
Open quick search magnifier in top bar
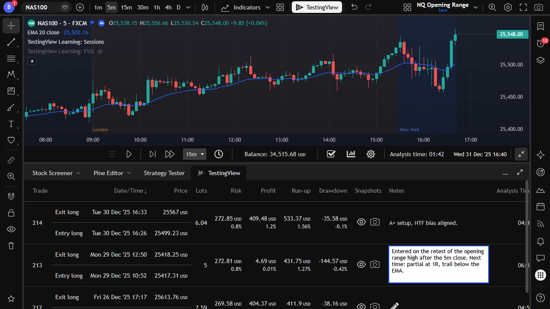(x=492, y=7)
